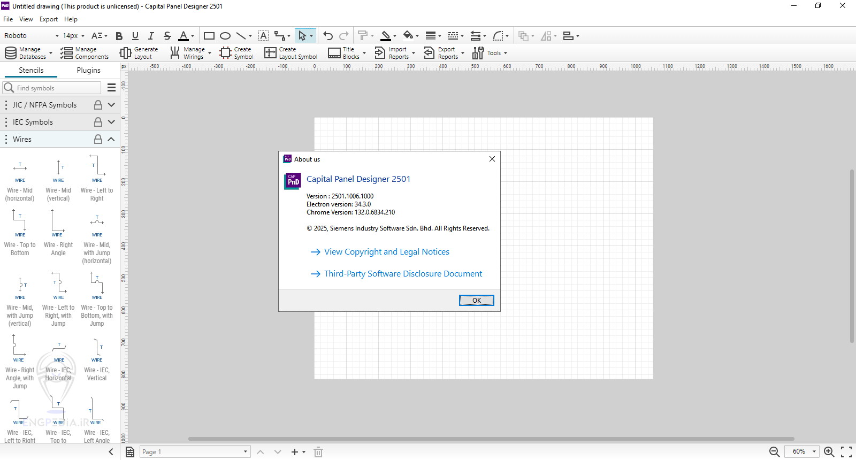Click the canvas horizontal scrollbar

click(491, 439)
